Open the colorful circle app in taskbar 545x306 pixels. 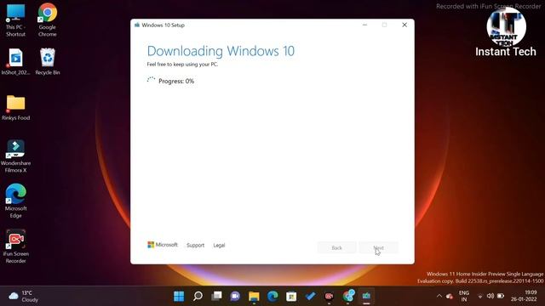(x=348, y=296)
